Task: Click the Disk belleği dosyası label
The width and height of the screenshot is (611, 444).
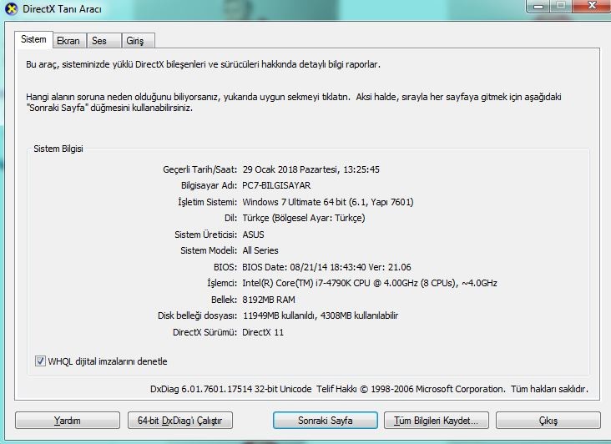Action: click(x=197, y=315)
